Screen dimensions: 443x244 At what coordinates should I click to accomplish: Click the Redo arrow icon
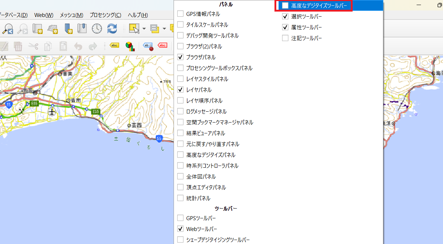click(93, 46)
